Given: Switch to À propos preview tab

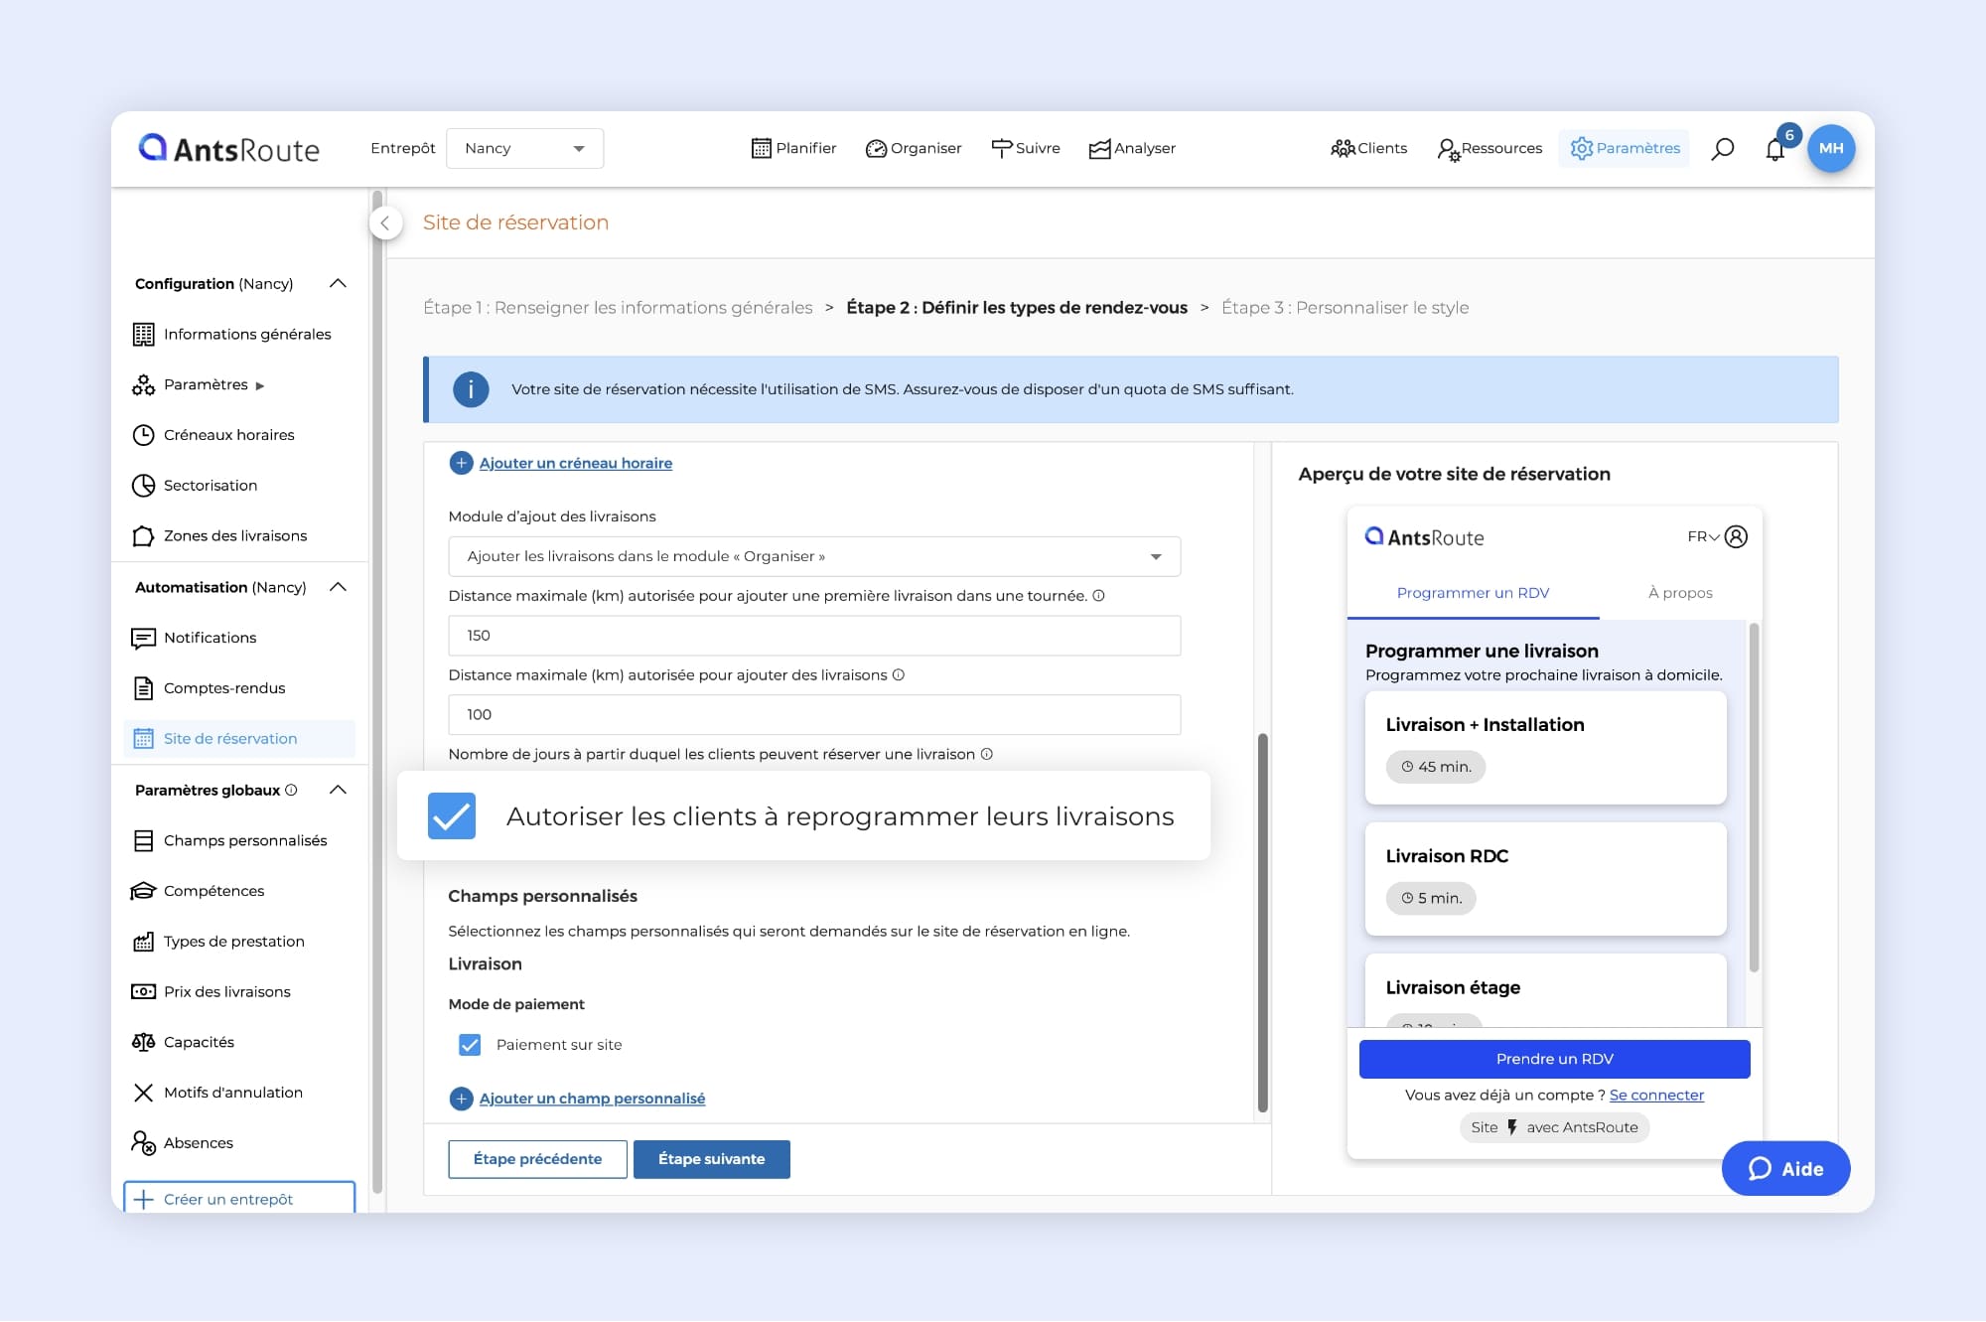Looking at the screenshot, I should pos(1679,593).
